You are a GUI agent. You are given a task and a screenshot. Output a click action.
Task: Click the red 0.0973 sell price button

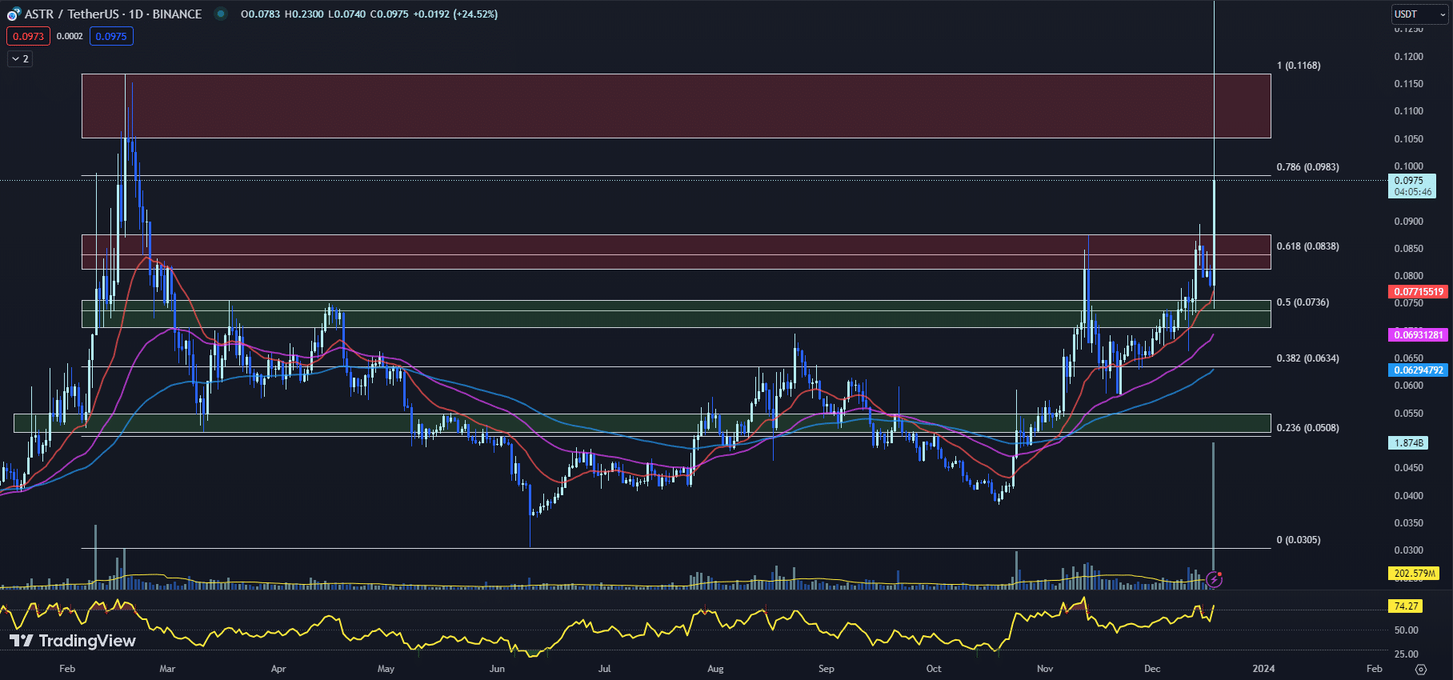[28, 36]
